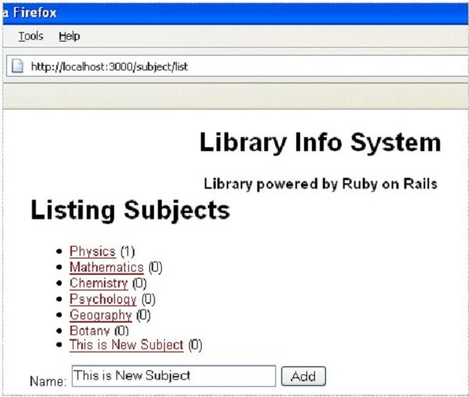Click the Name text field
The width and height of the screenshot is (469, 397).
[x=174, y=376]
